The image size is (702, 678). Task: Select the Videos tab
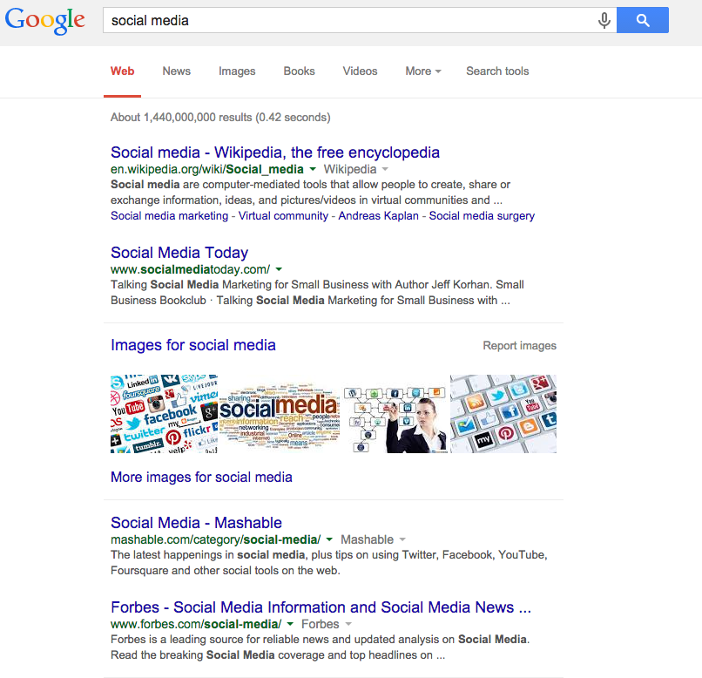point(360,71)
